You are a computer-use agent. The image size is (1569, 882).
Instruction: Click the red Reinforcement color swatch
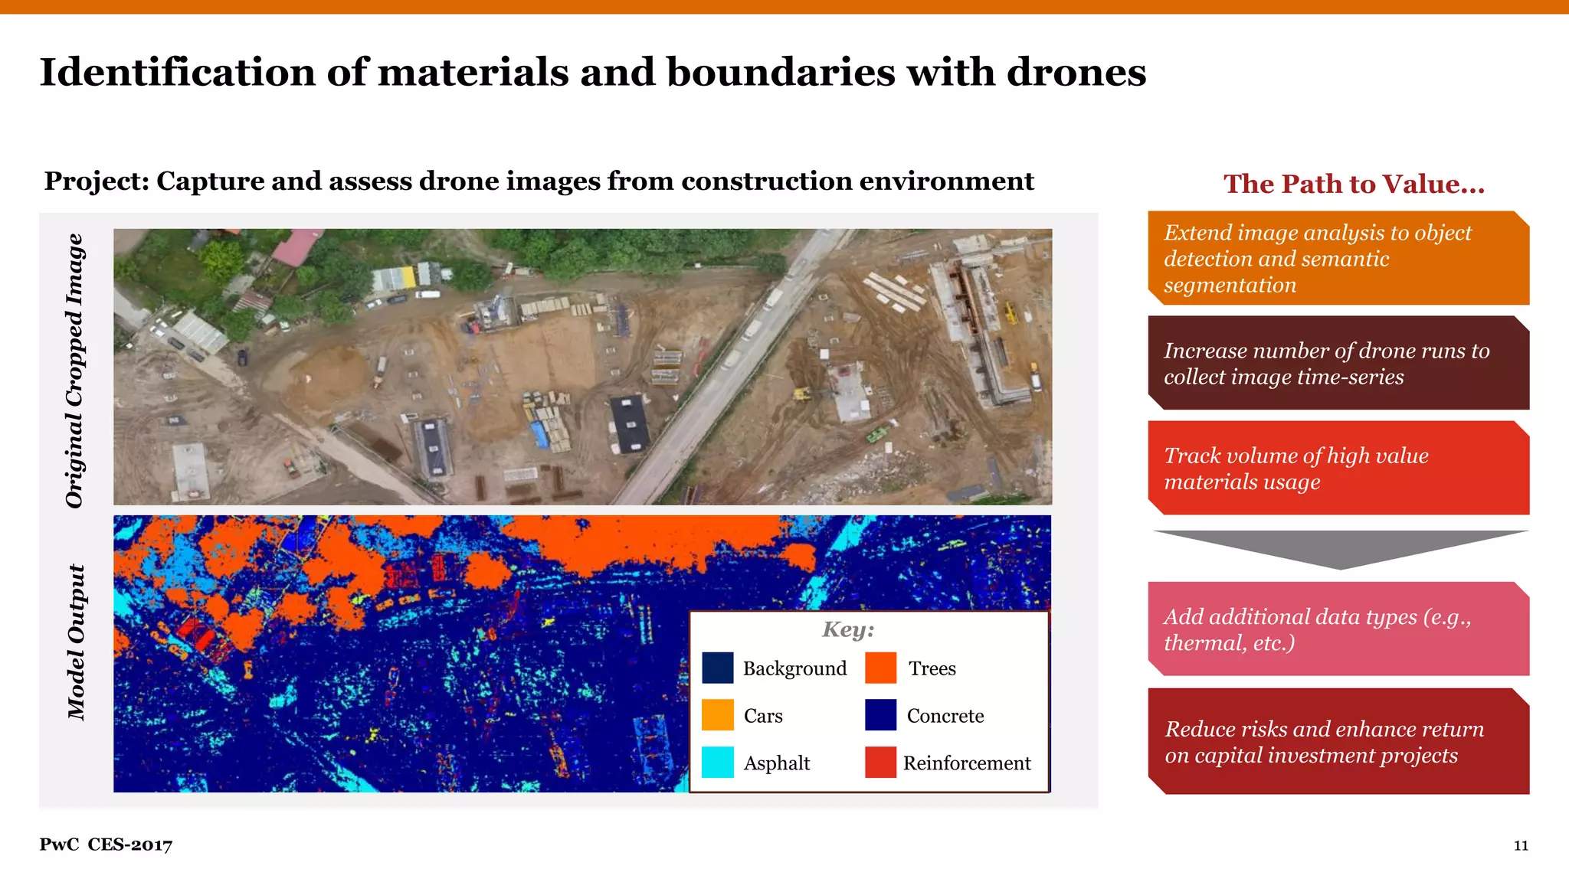pos(880,763)
